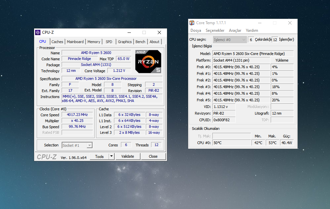This screenshot has width=330, height=209.
Task: Click the Package value Socket AM4 (1331)
Action: (96, 65)
